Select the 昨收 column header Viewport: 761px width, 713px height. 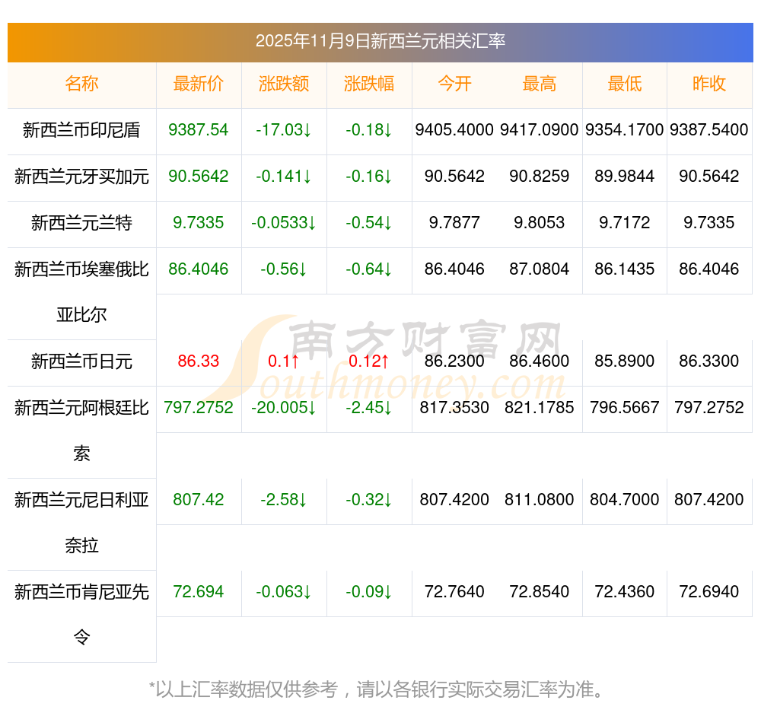point(709,84)
